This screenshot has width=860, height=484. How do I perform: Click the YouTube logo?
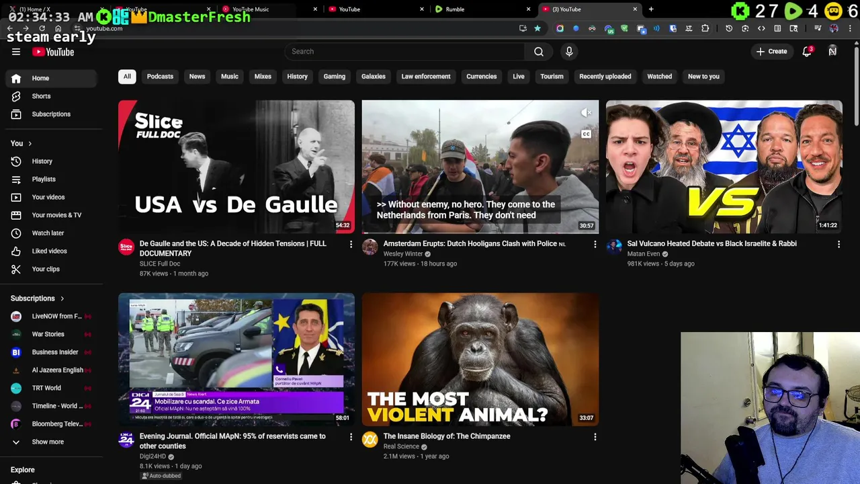point(52,52)
